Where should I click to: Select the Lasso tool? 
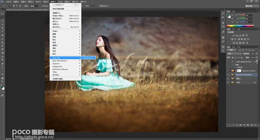2,21
